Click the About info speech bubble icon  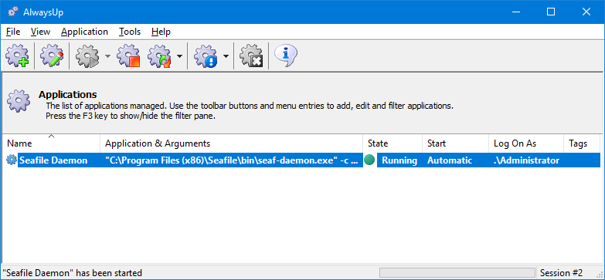[x=286, y=56]
